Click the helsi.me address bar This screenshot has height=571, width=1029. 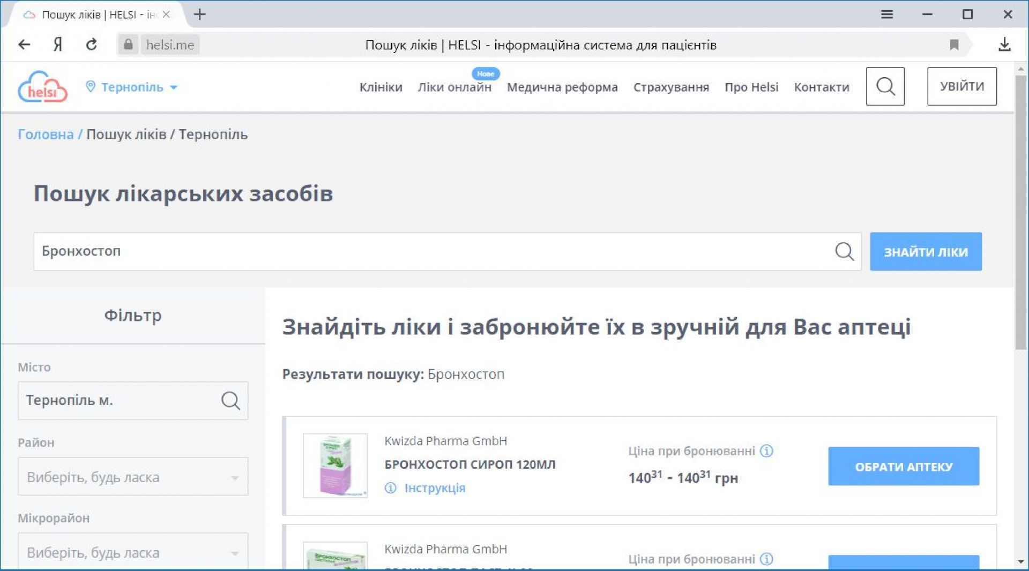tap(541, 44)
